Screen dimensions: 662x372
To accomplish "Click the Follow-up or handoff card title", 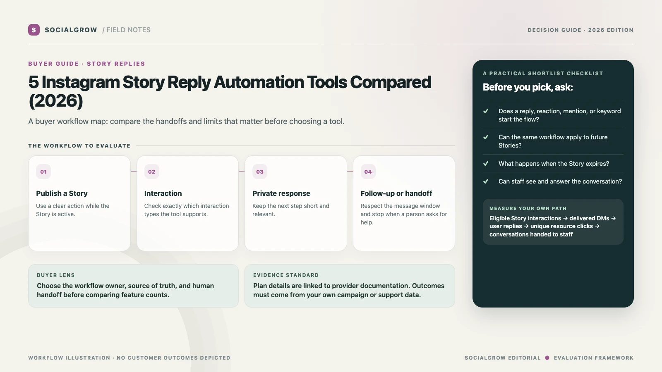I will coord(396,193).
